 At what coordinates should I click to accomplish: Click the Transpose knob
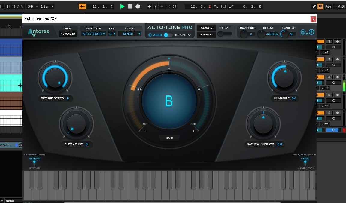(244, 34)
